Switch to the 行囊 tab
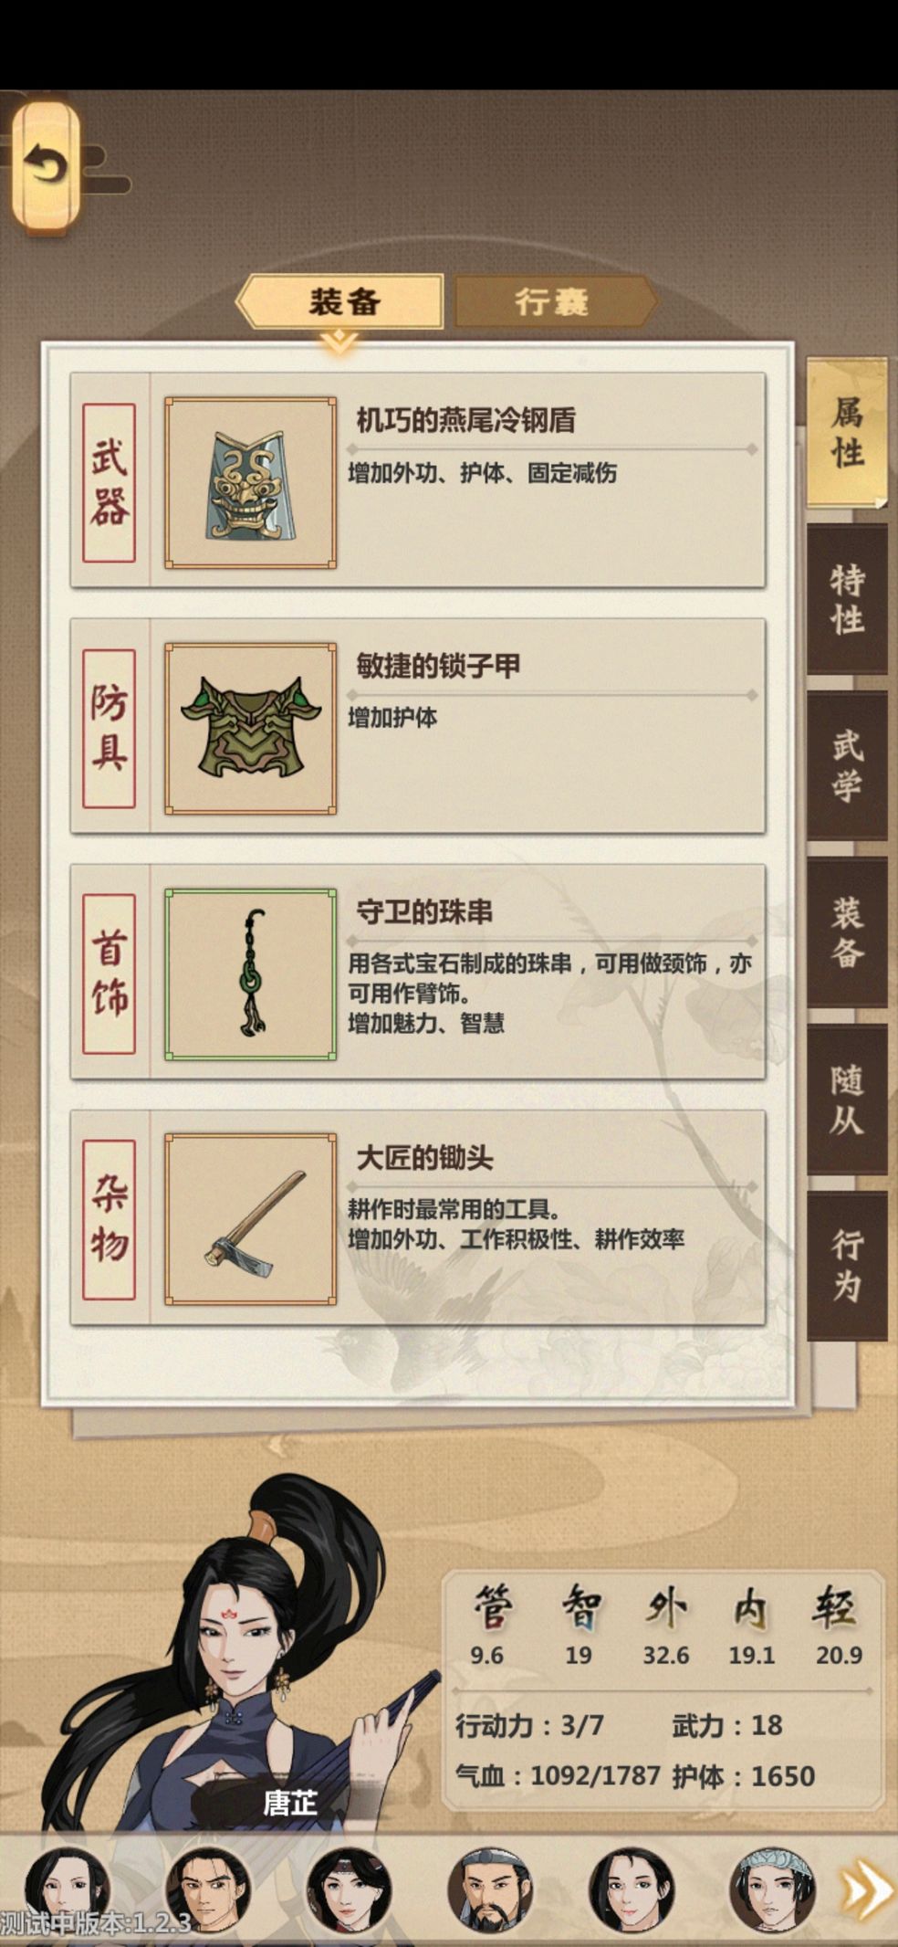898x1947 pixels. point(555,301)
